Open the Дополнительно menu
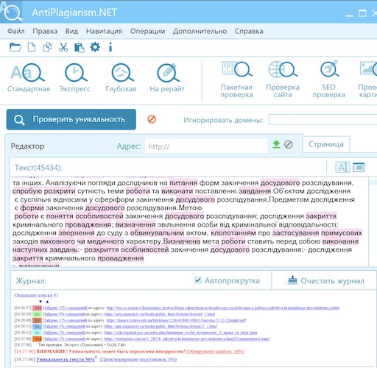 [x=200, y=31]
